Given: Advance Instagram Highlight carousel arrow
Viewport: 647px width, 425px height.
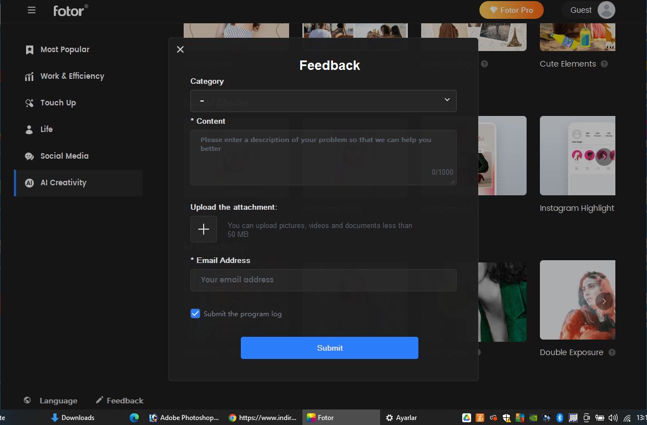Looking at the screenshot, I should 604,157.
